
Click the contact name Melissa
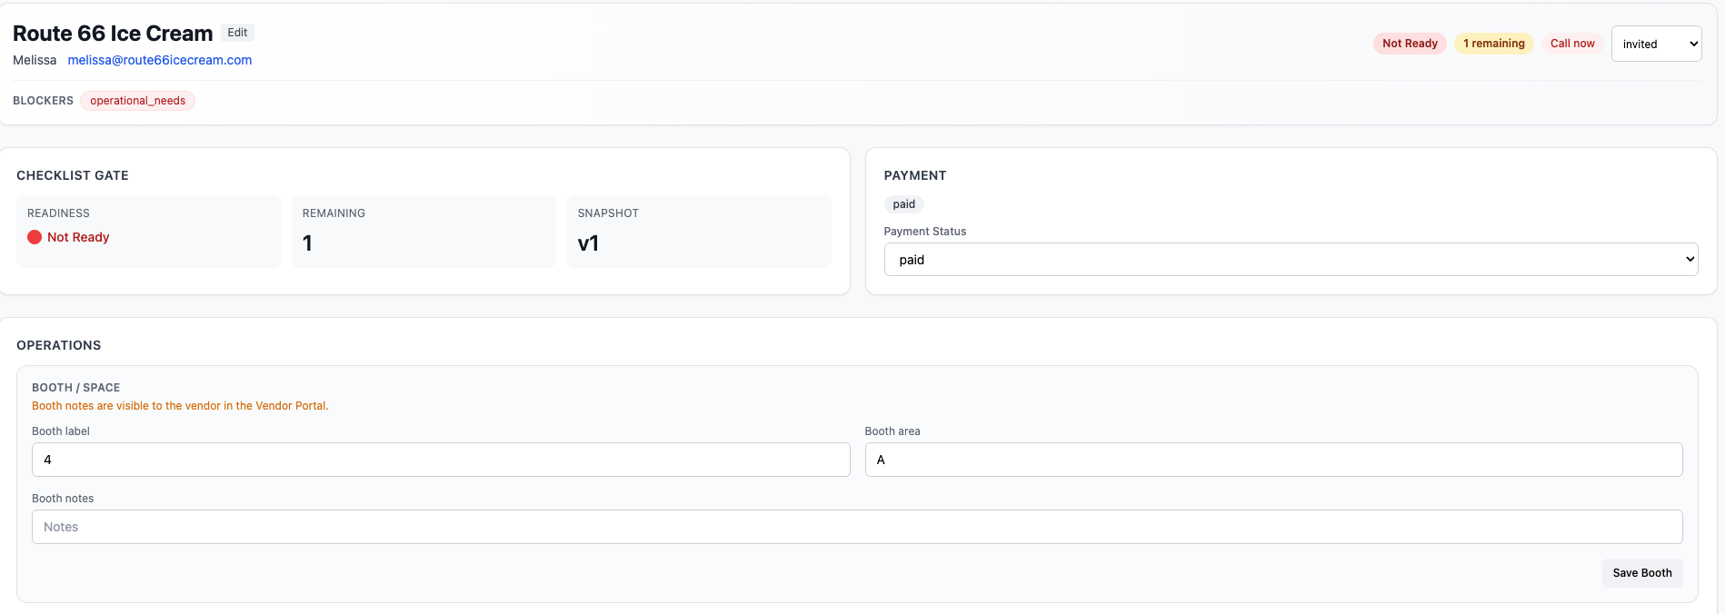[x=35, y=60]
